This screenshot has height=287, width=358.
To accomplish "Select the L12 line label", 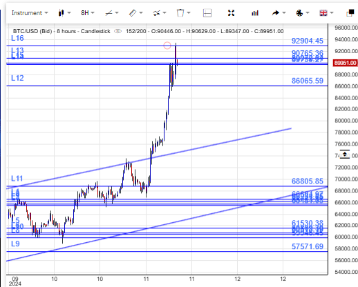I will pyautogui.click(x=17, y=78).
